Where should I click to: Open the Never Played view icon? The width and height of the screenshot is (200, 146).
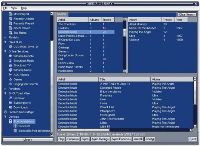11,28
